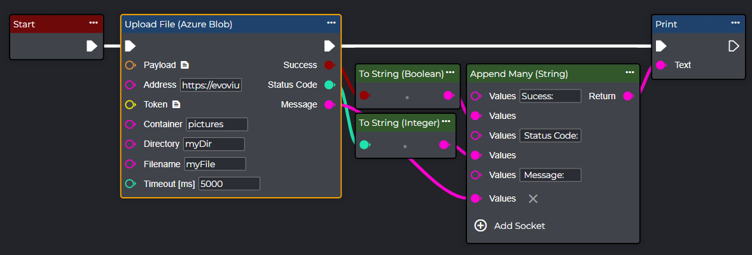Image resolution: width=752 pixels, height=255 pixels.
Task: Click the Status Code output socket
Action: point(329,85)
